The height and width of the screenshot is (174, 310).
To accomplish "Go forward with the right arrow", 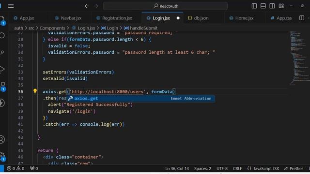I will [96, 6].
